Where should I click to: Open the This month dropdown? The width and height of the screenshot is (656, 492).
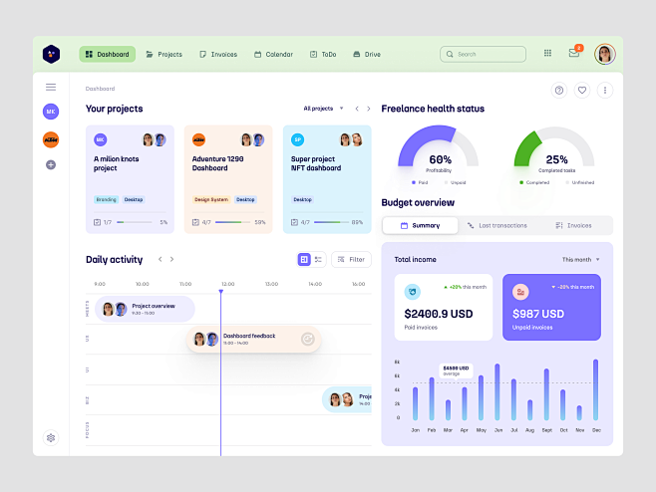[x=580, y=260]
